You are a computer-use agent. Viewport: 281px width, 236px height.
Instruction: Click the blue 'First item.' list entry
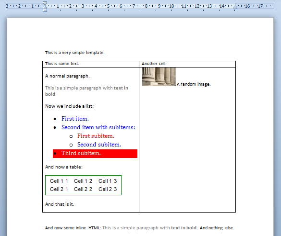coord(75,119)
